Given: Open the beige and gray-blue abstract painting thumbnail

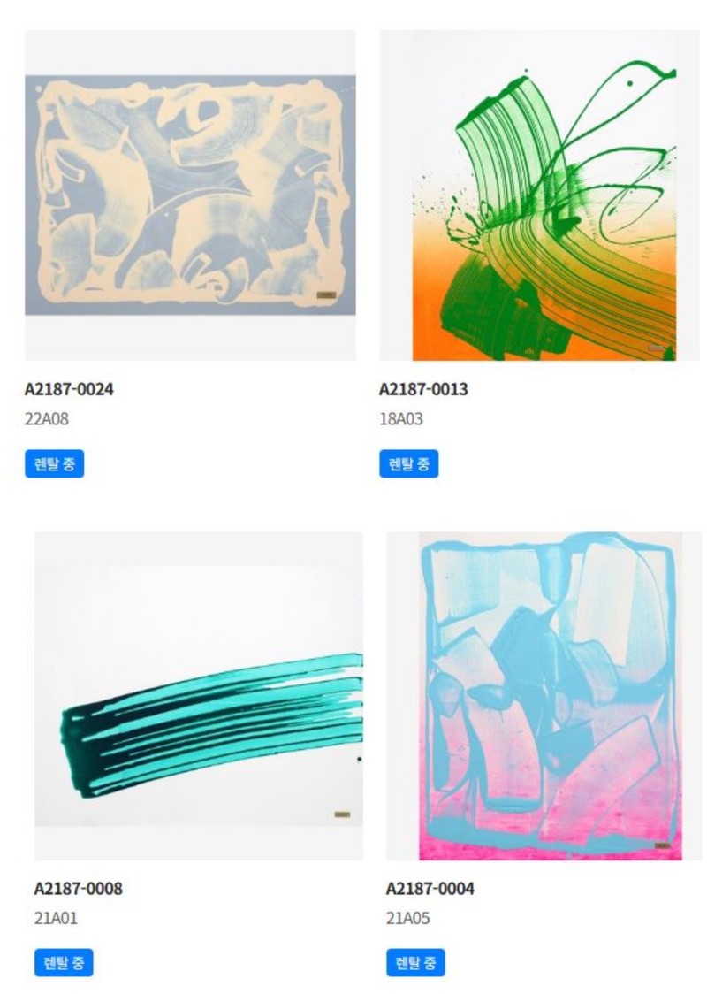Looking at the screenshot, I should point(190,195).
